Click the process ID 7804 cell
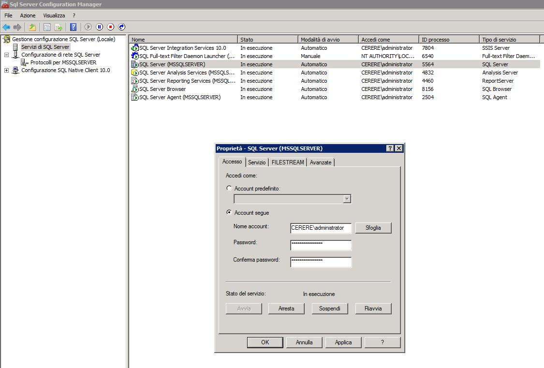The height and width of the screenshot is (368, 544). (428, 48)
